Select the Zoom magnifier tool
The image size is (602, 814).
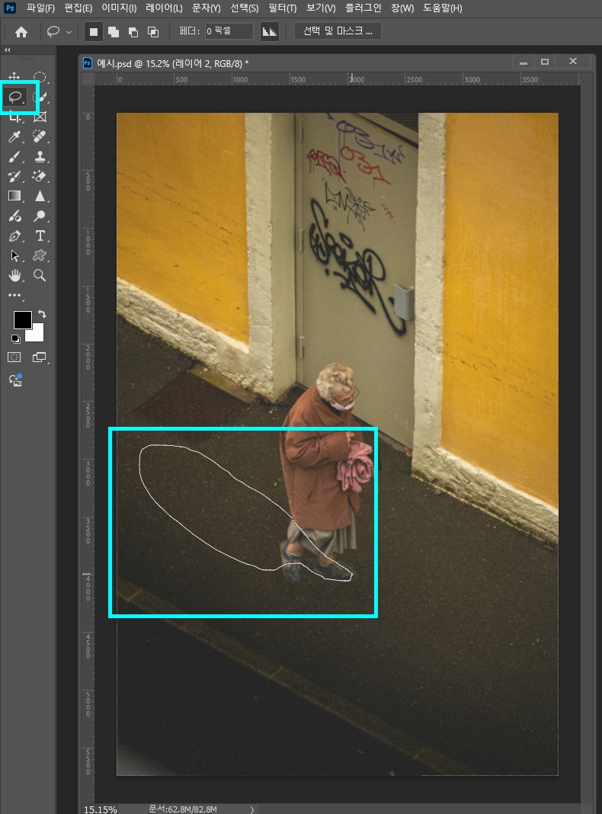(x=40, y=275)
